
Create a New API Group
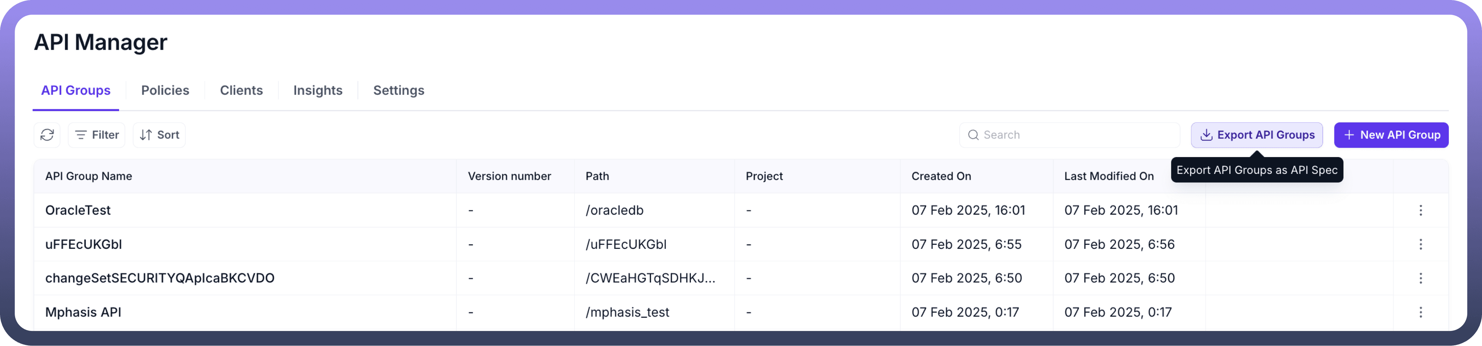pyautogui.click(x=1391, y=135)
